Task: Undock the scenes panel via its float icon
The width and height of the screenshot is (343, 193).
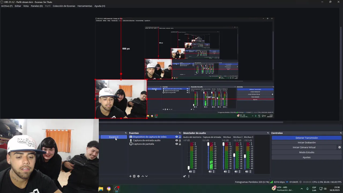Action: pos(126,133)
